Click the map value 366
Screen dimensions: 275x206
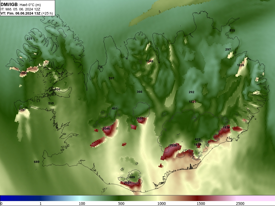point(139,92)
